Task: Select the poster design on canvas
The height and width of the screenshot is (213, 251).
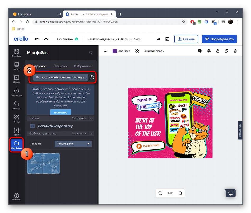Action: coord(170,123)
